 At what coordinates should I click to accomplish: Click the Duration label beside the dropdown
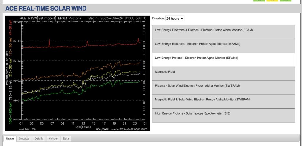(x=158, y=19)
